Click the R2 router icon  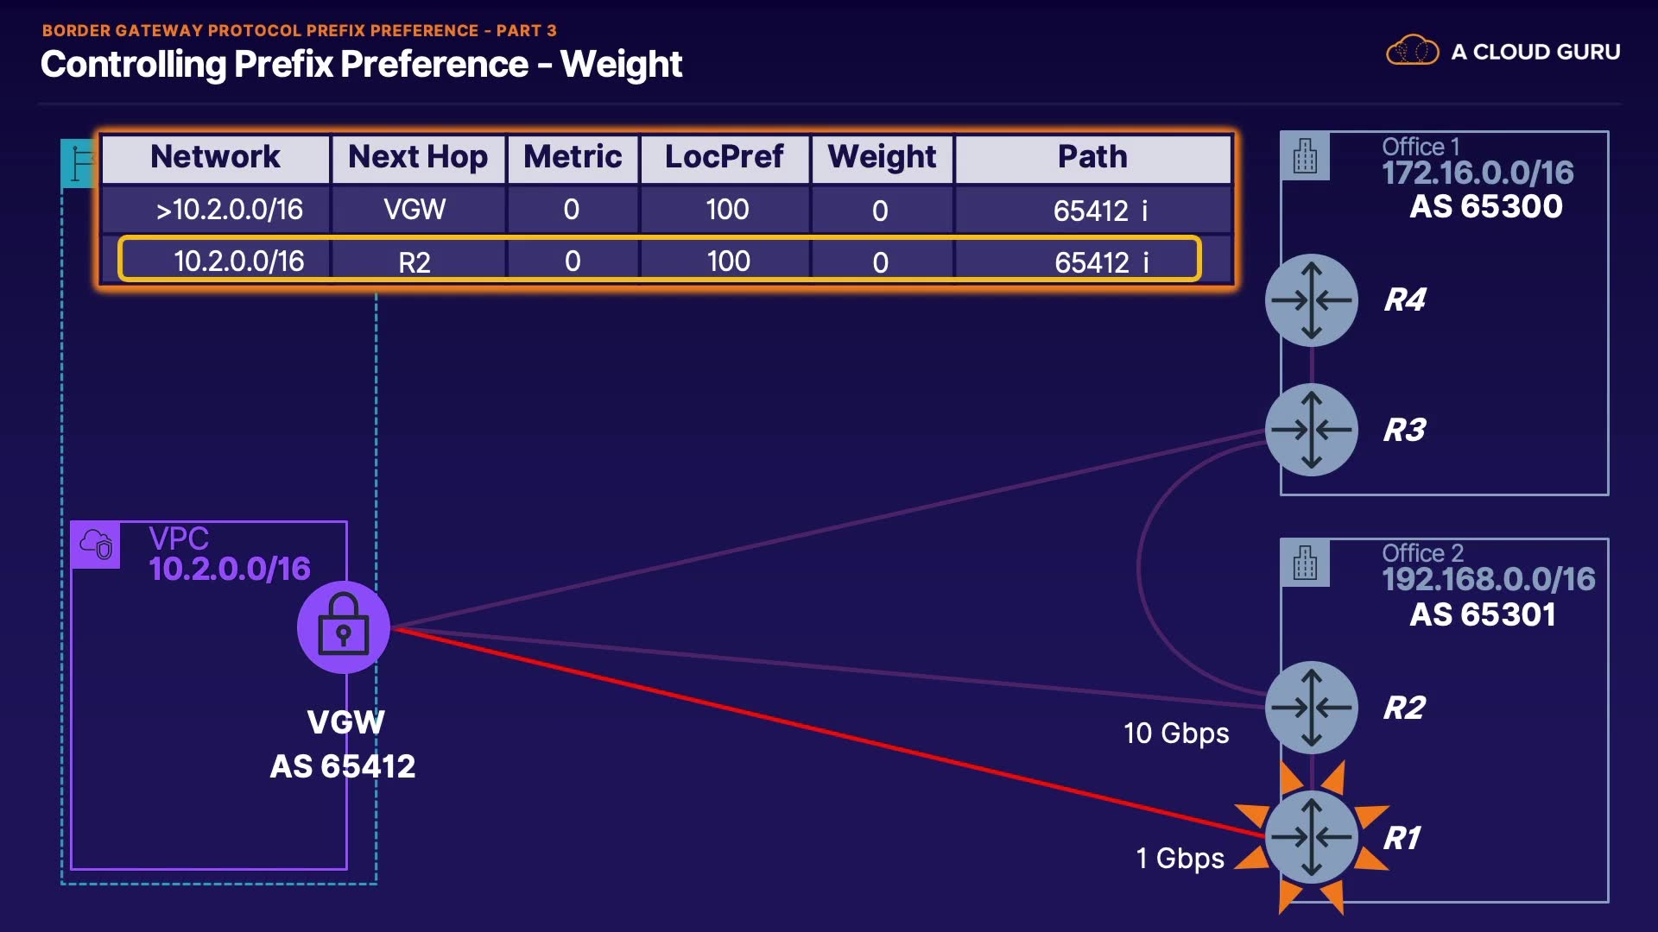1311,708
